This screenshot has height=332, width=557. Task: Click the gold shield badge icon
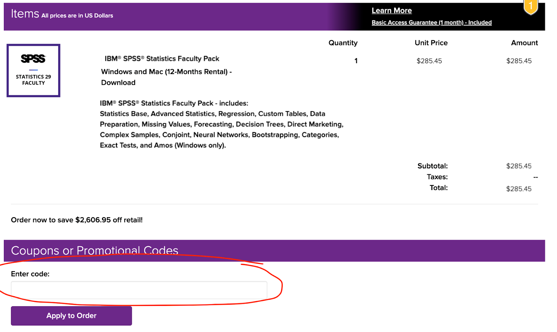click(x=531, y=7)
